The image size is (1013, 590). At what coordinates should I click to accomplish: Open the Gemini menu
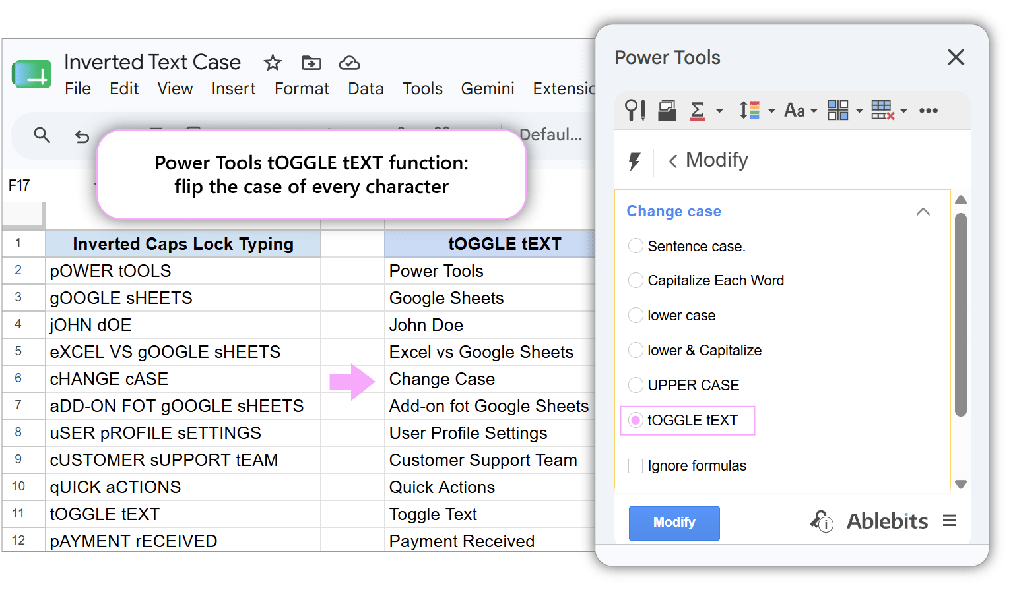[488, 88]
